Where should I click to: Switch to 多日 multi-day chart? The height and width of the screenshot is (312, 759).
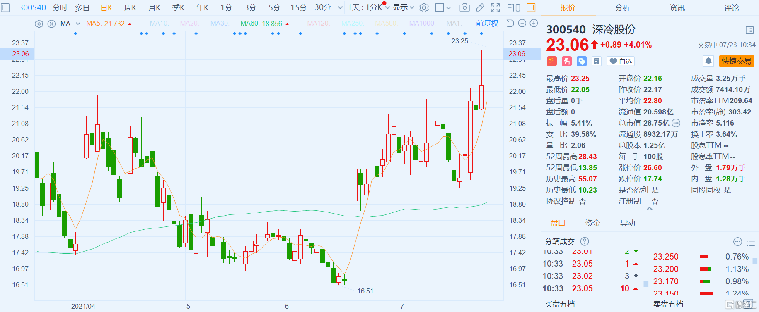(82, 7)
